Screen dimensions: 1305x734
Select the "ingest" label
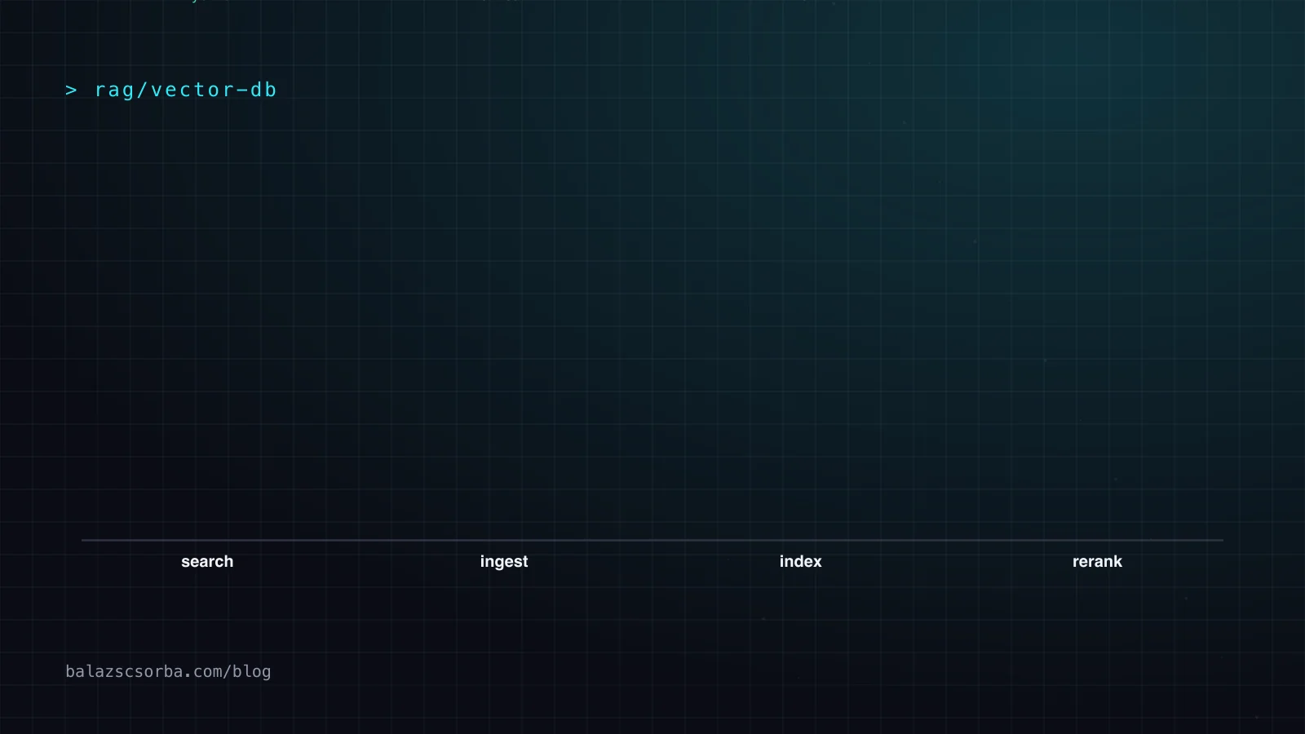504,562
